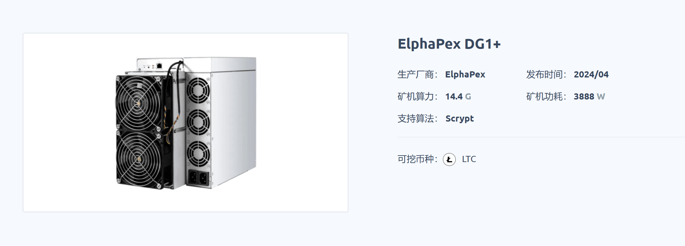Click the upper front fan in the photo
685x246 pixels.
138,103
